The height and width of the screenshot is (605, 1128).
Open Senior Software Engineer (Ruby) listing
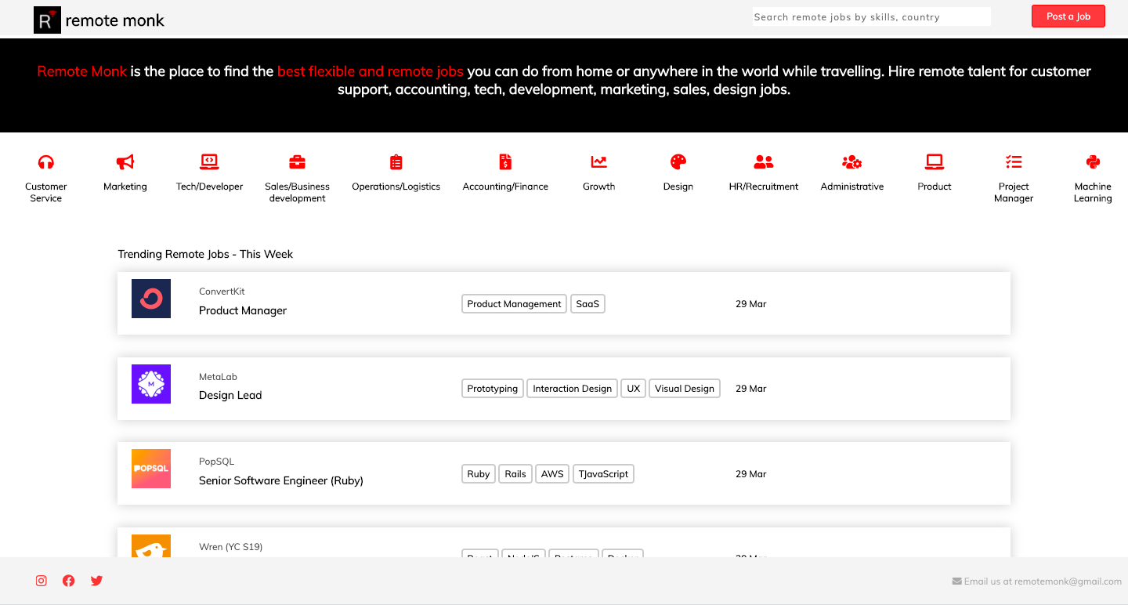point(281,480)
